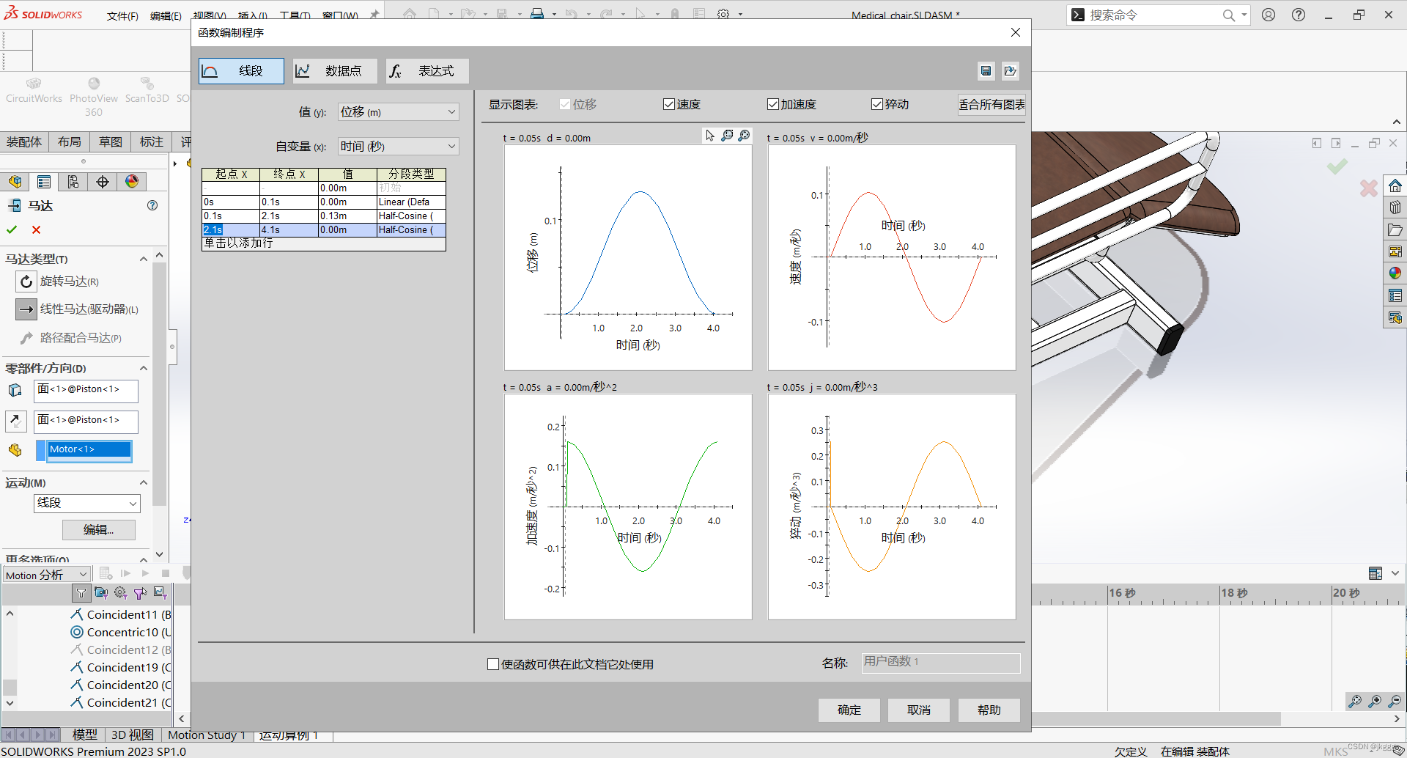Collapse the 运动 section
Screen dimensions: 1407x758
(144, 482)
